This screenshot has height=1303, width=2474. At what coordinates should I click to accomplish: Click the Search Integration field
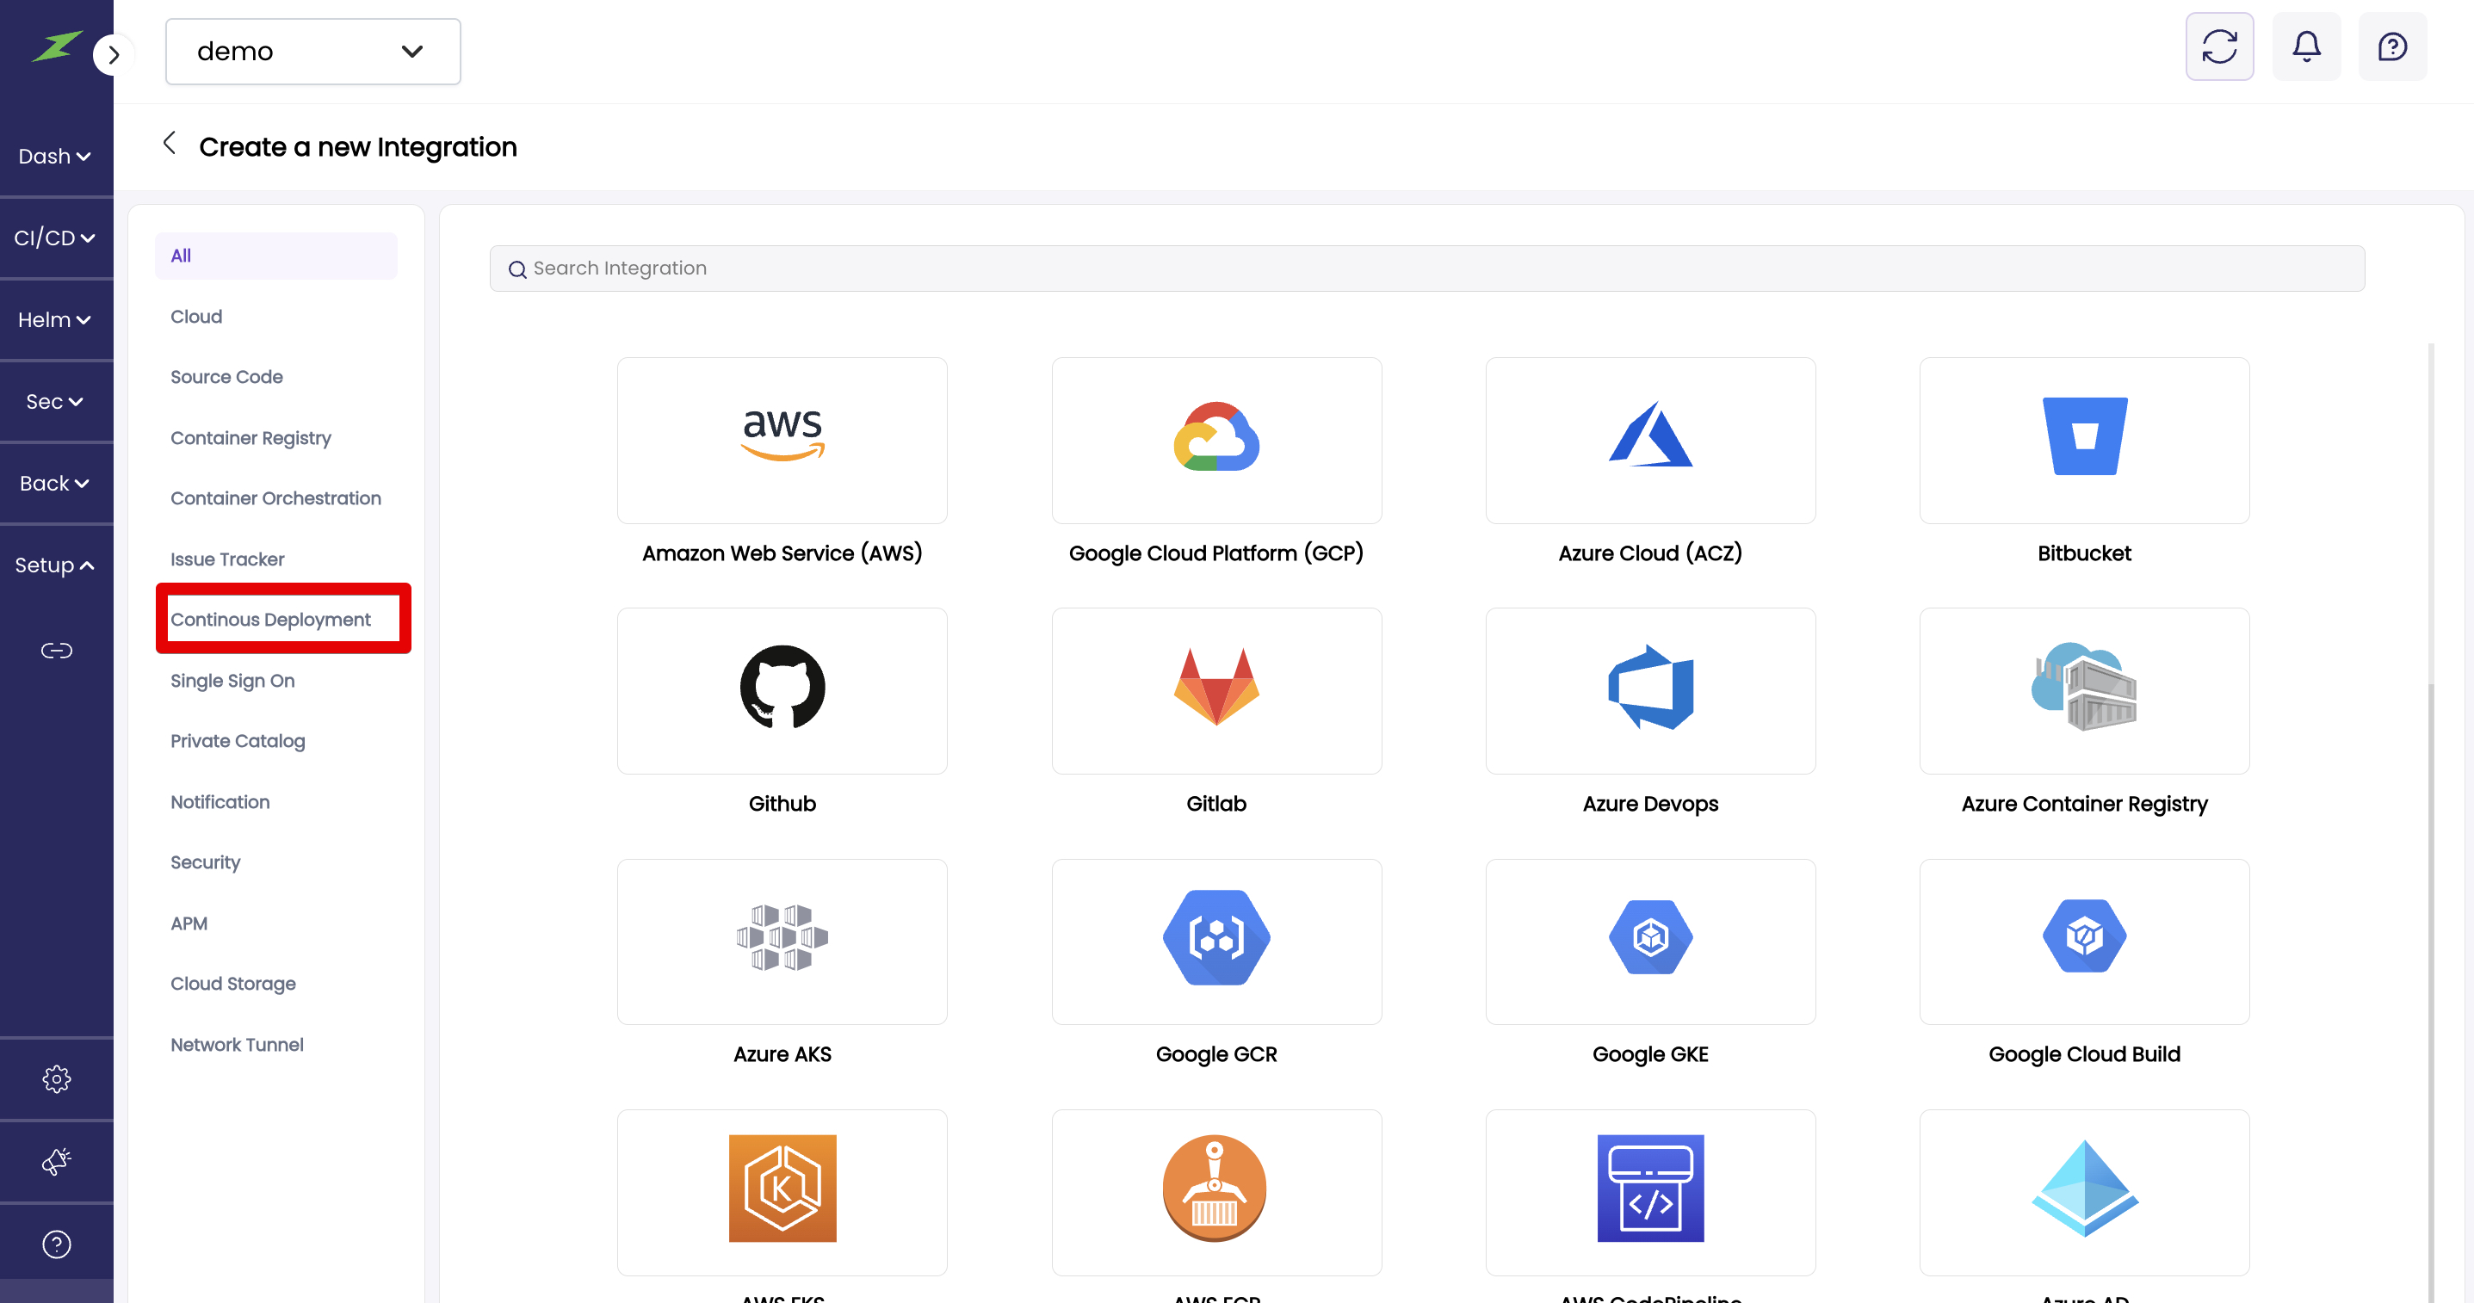1426,268
